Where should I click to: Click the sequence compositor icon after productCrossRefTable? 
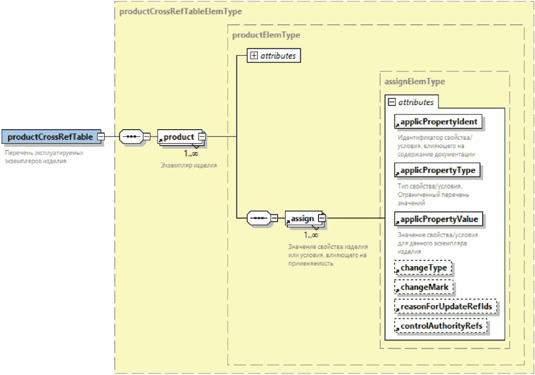pos(130,137)
